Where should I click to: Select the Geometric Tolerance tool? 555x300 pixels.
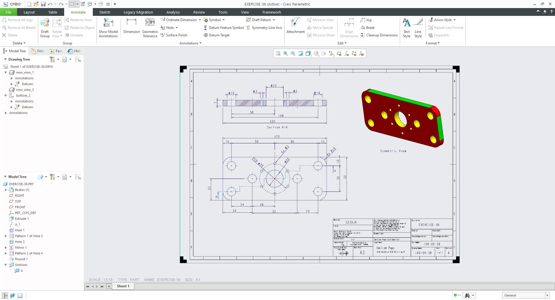pos(150,28)
